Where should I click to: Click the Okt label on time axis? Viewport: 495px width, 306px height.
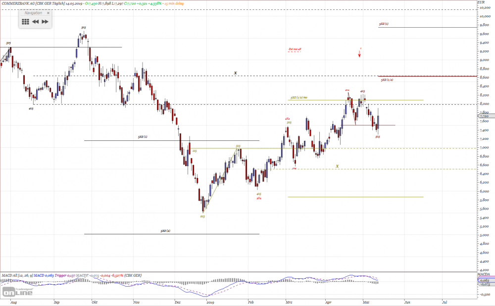point(95,302)
